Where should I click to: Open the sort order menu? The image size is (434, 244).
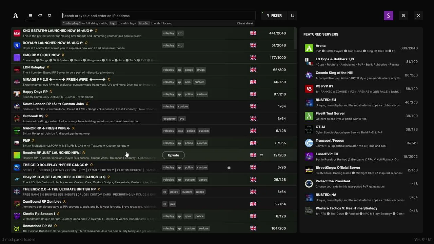(292, 16)
